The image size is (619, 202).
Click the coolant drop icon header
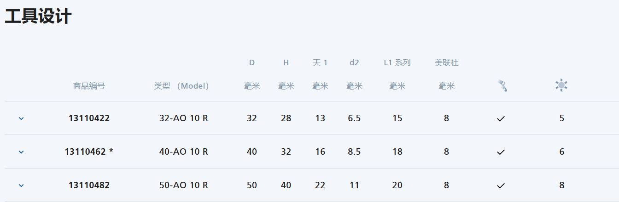click(502, 86)
